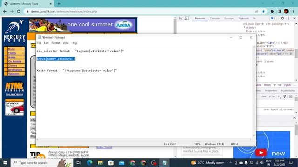The width and height of the screenshot is (298, 167).
Task: Activate DevTools inspect element picker
Action: pyautogui.click(x=181, y=19)
